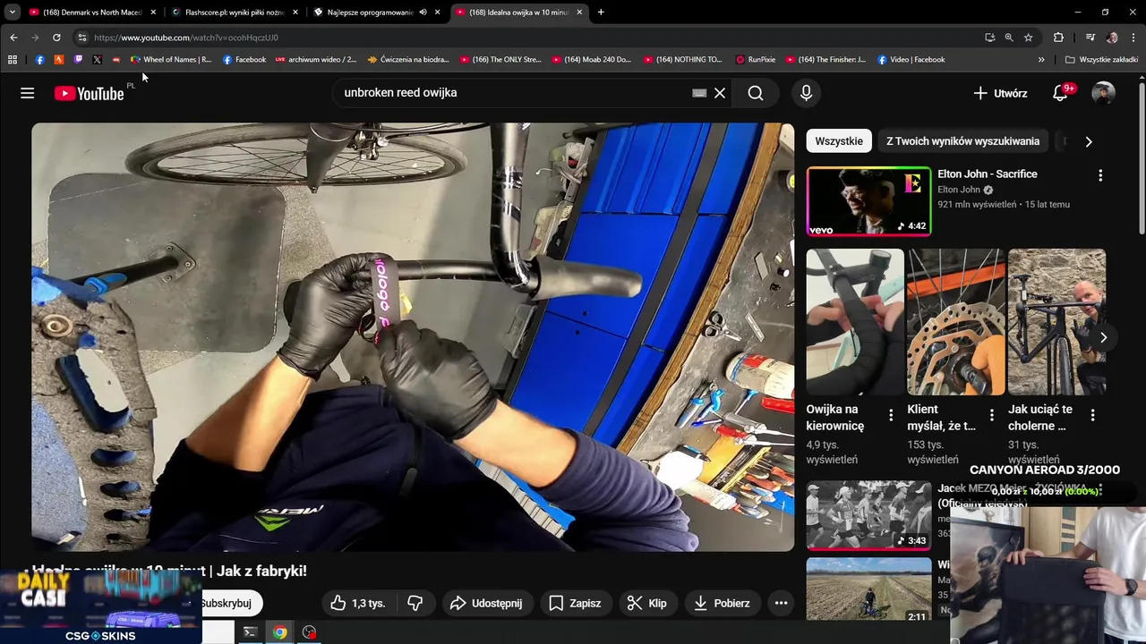
Task: Click the magnifier search button
Action: point(756,93)
